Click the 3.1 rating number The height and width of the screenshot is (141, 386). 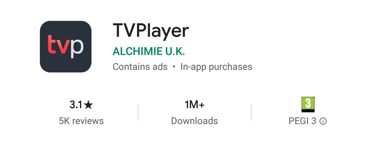coord(76,105)
